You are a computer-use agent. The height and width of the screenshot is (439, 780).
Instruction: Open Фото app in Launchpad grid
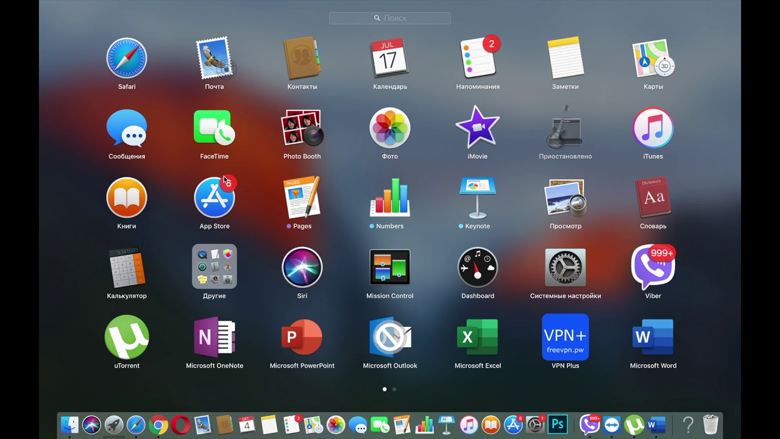[x=390, y=128]
